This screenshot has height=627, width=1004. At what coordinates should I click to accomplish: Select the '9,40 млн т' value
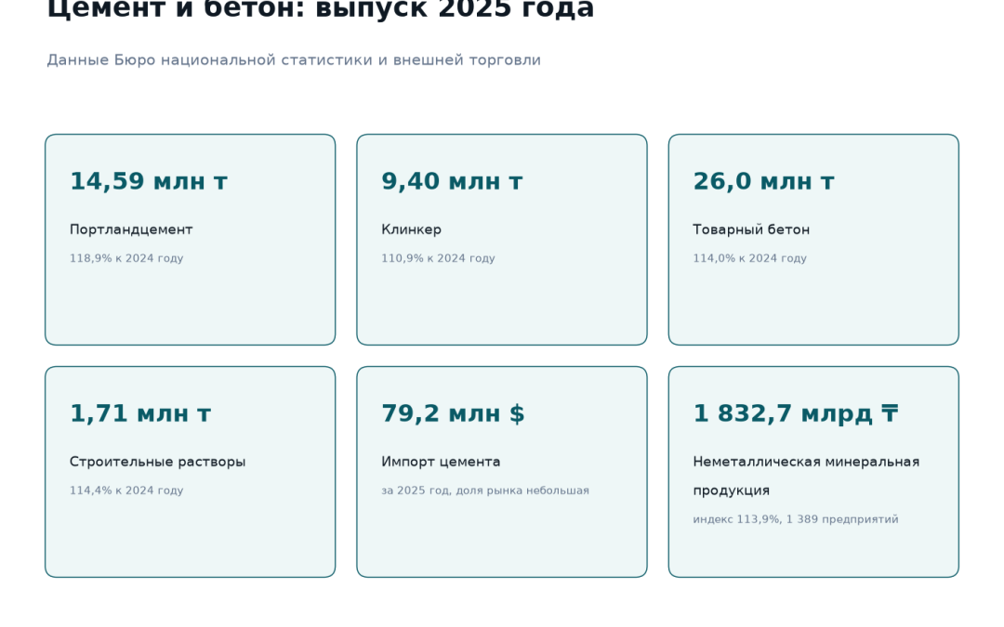452,181
